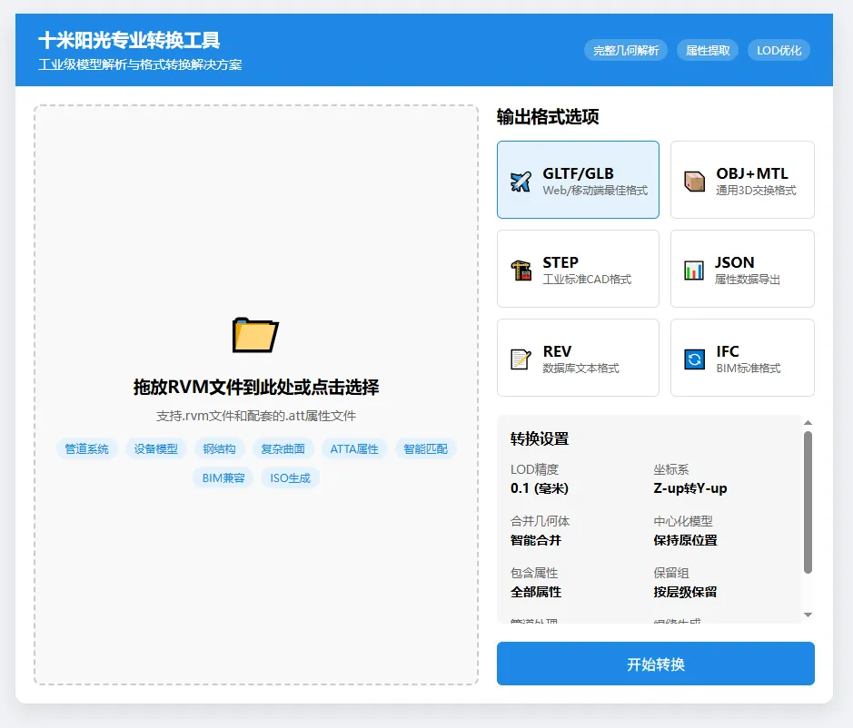Choose STEP as the output format
The width and height of the screenshot is (853, 728).
(x=578, y=268)
